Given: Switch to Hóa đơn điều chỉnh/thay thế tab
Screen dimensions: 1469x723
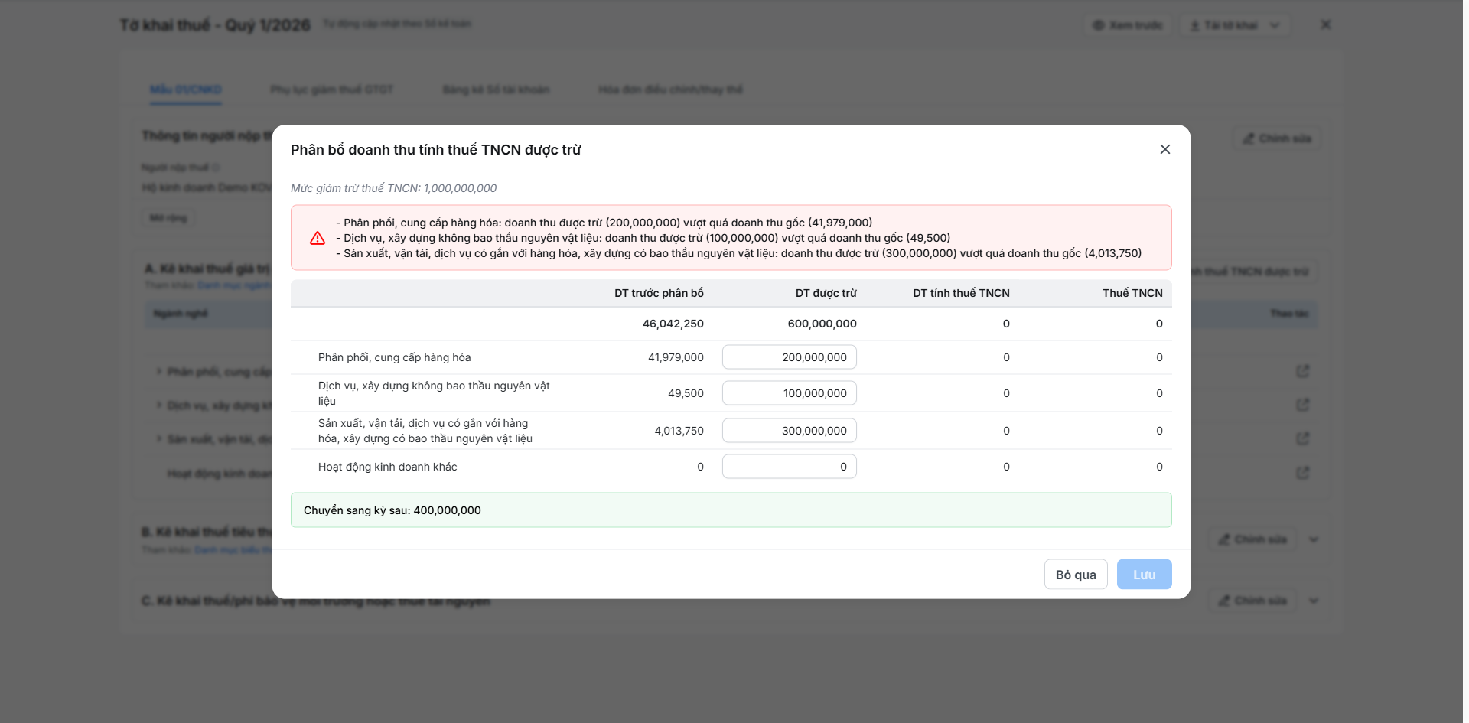Looking at the screenshot, I should (670, 90).
